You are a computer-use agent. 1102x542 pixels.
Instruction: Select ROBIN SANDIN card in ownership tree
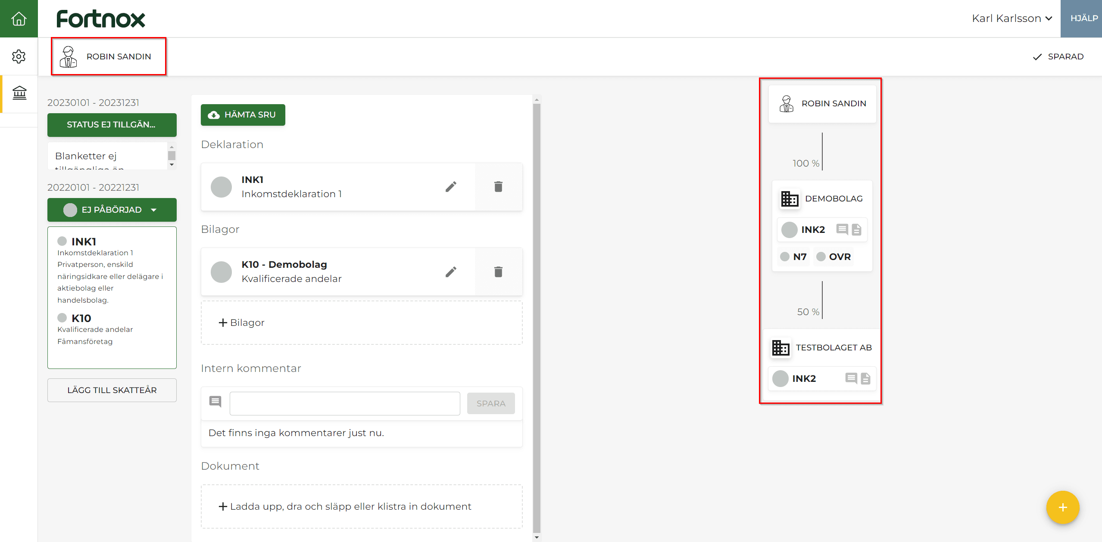[x=822, y=104]
